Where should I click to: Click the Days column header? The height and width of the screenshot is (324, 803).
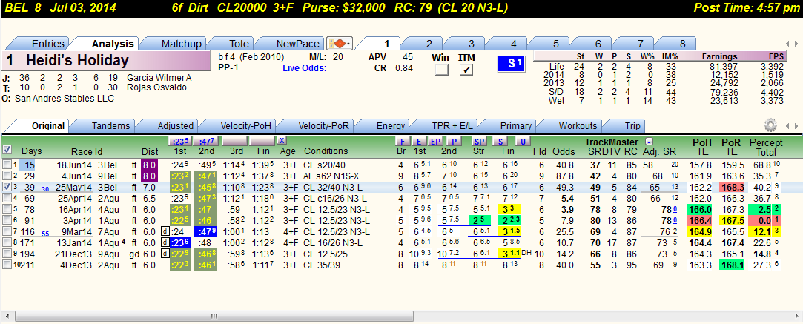pos(32,151)
